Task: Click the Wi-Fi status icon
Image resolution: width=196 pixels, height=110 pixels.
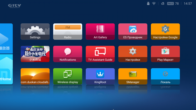Action: 154,4
